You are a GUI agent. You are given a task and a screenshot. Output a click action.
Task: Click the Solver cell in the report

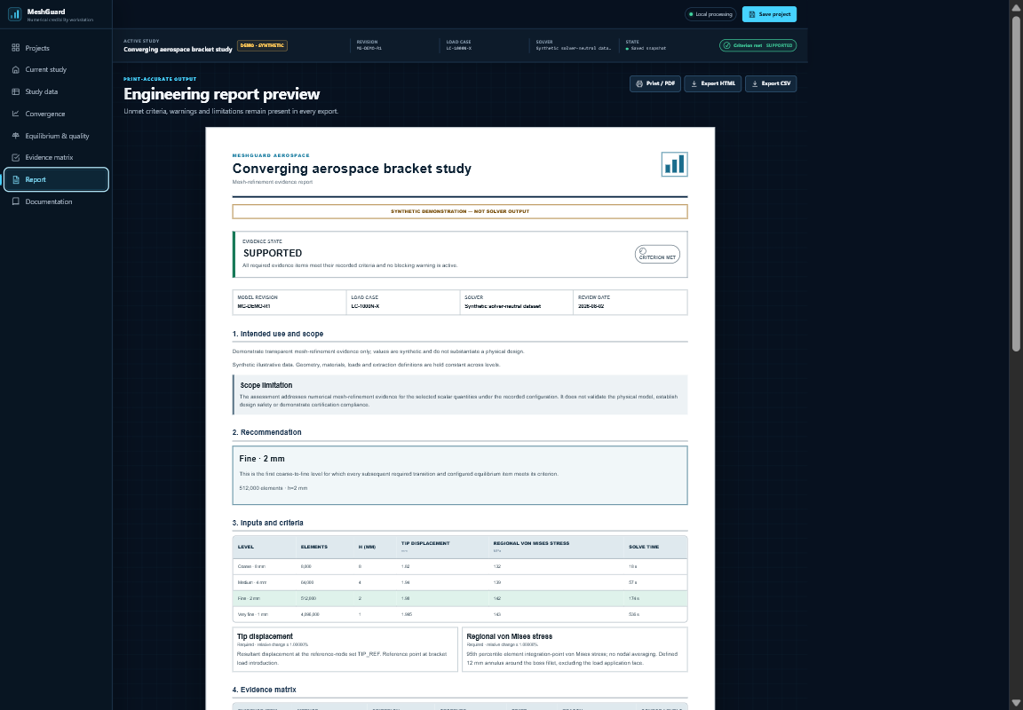[516, 302]
